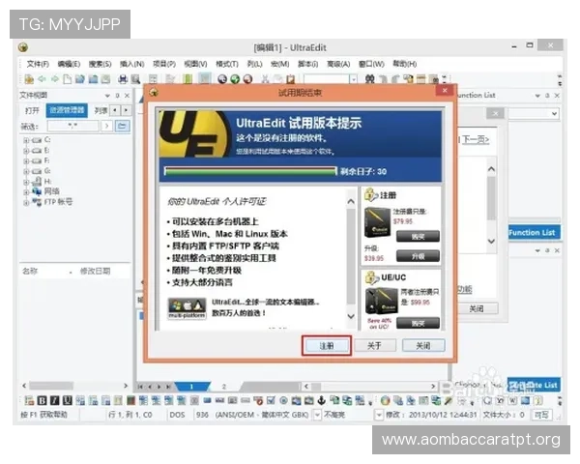Click the Forward green arrow toolbar icon
Viewport: 580px width, 464px height.
point(55,79)
